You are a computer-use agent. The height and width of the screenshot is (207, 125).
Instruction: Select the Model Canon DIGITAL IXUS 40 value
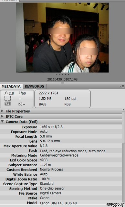click(58, 203)
